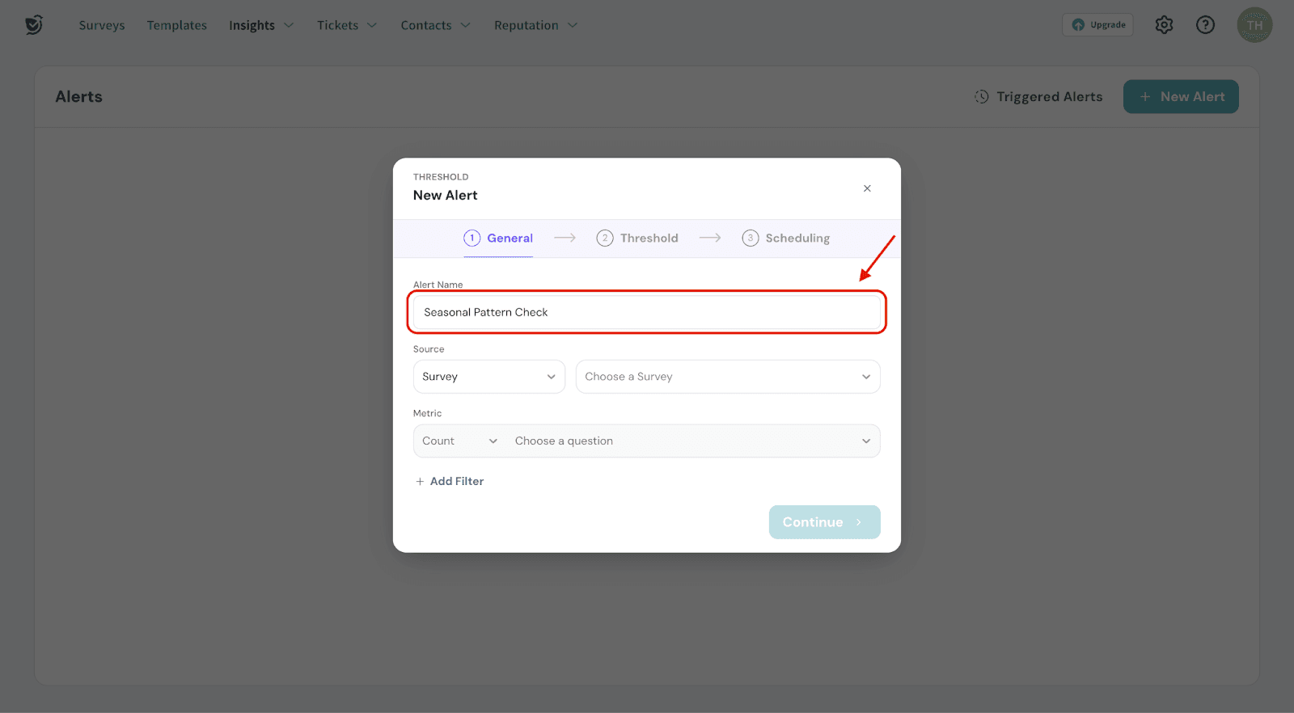This screenshot has height=713, width=1294.
Task: Open the Insights menu
Action: tap(260, 25)
